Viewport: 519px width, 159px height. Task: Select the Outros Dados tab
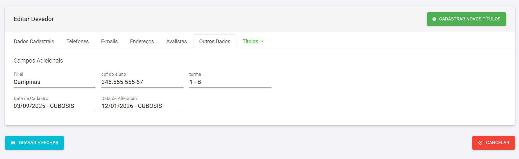pos(215,42)
